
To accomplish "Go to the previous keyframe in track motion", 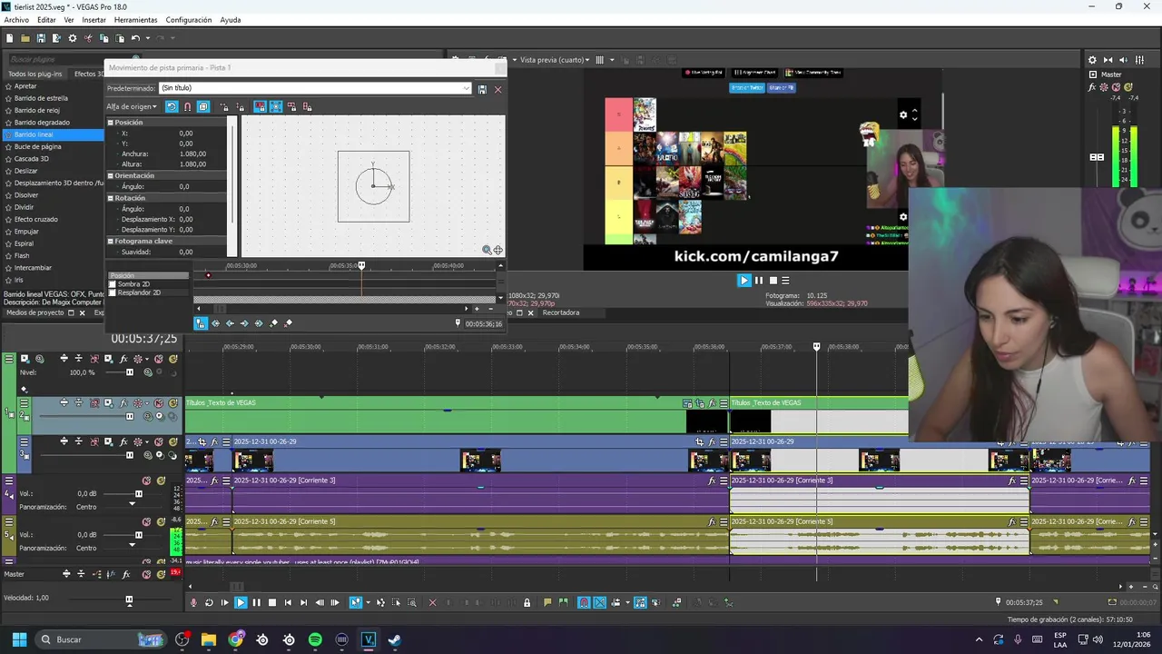I will tap(230, 323).
